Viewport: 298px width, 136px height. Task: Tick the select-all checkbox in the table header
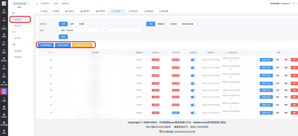coord(41,52)
